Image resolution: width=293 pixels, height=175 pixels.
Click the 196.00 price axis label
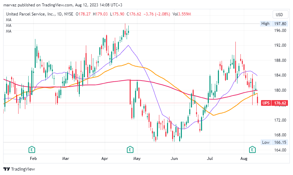pyautogui.click(x=280, y=30)
